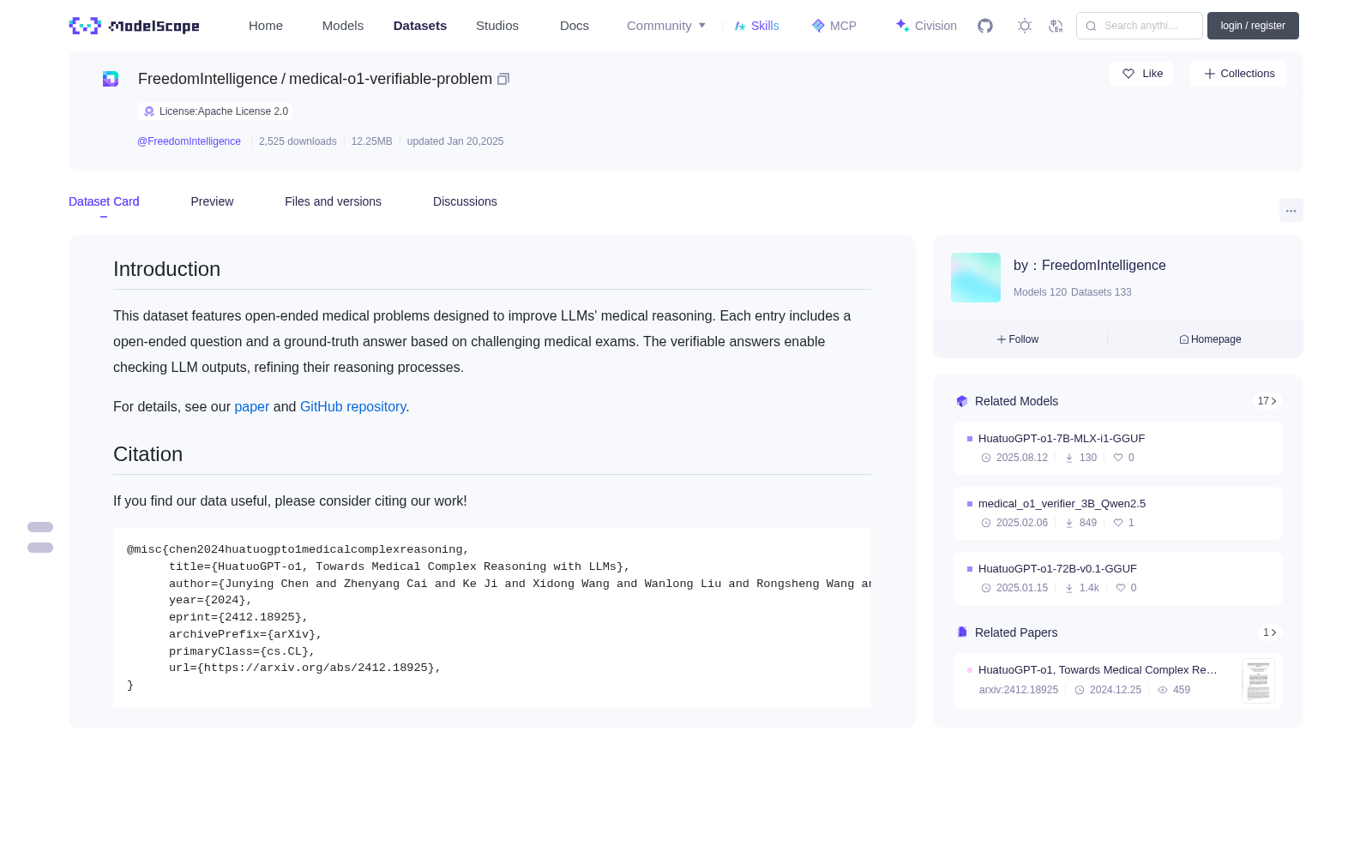Switch language with the translate icon
The image size is (1372, 857).
point(1056,26)
